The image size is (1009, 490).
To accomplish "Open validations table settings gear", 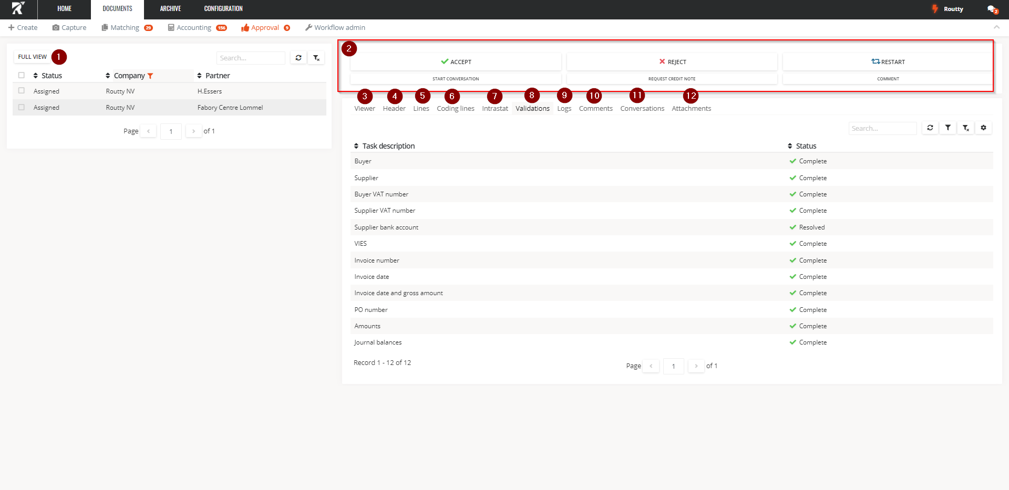I will pyautogui.click(x=984, y=128).
